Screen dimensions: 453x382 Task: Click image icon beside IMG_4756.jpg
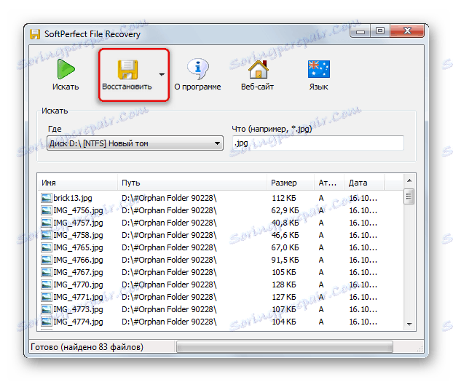coord(46,210)
